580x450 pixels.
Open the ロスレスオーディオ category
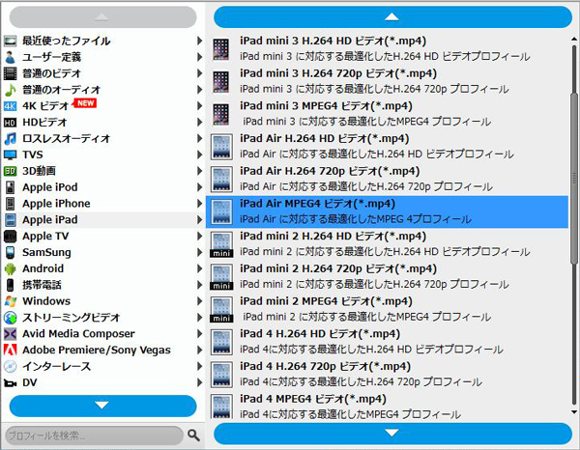tap(102, 138)
